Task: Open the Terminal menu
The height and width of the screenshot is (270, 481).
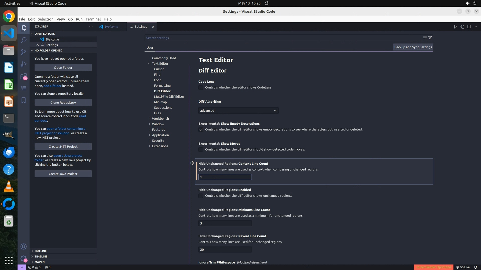Action: [93, 19]
